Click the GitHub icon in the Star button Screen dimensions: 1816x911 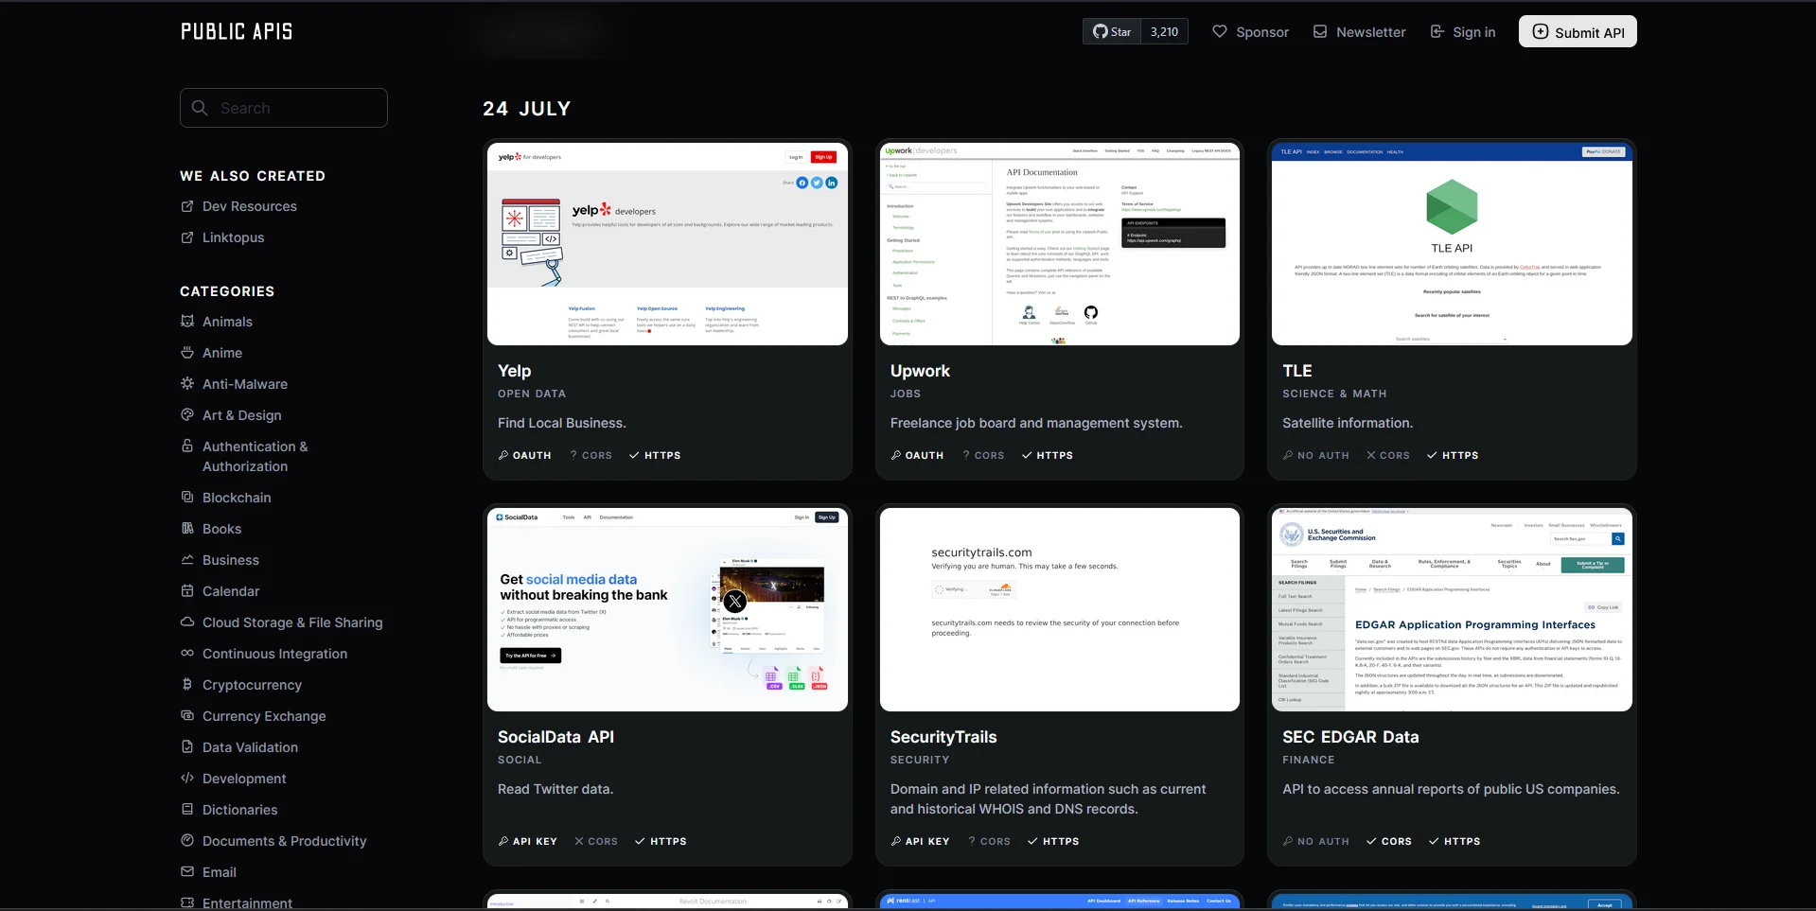coord(1100,31)
